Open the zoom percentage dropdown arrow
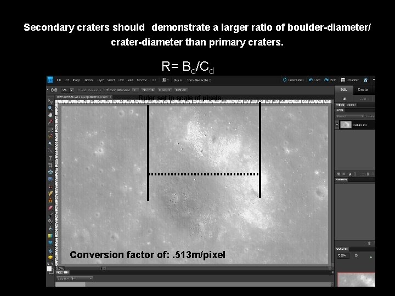This screenshot has height=296, width=395. [x=71, y=90]
